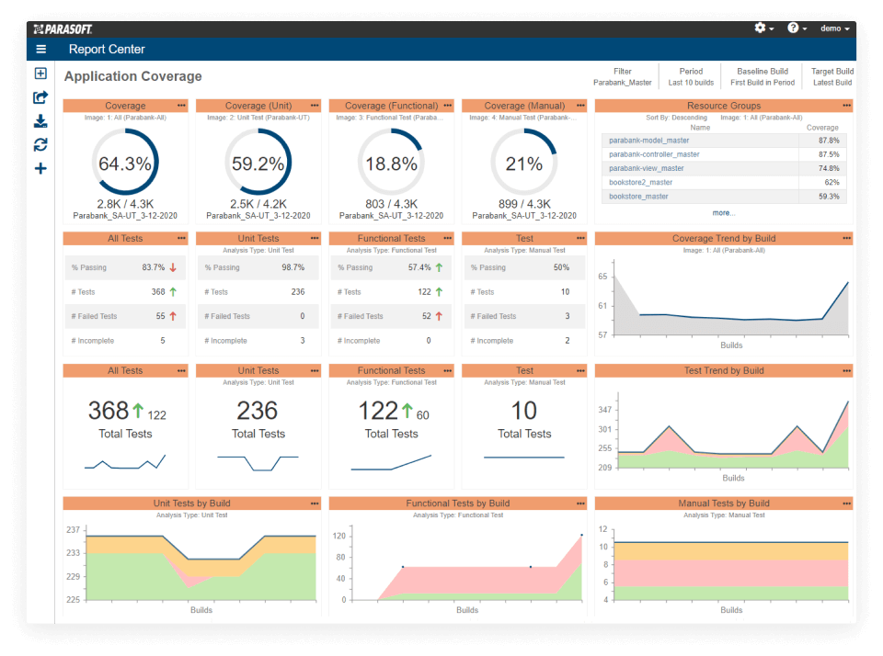Click the 368 total tests number
The width and height of the screenshot is (883, 656).
click(x=109, y=411)
